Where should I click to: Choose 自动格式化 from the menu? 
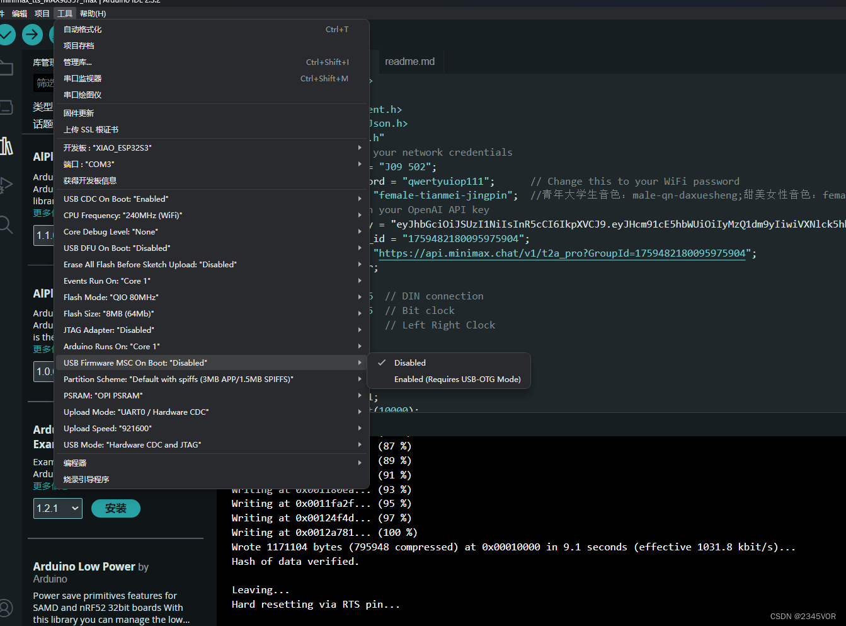click(212, 29)
